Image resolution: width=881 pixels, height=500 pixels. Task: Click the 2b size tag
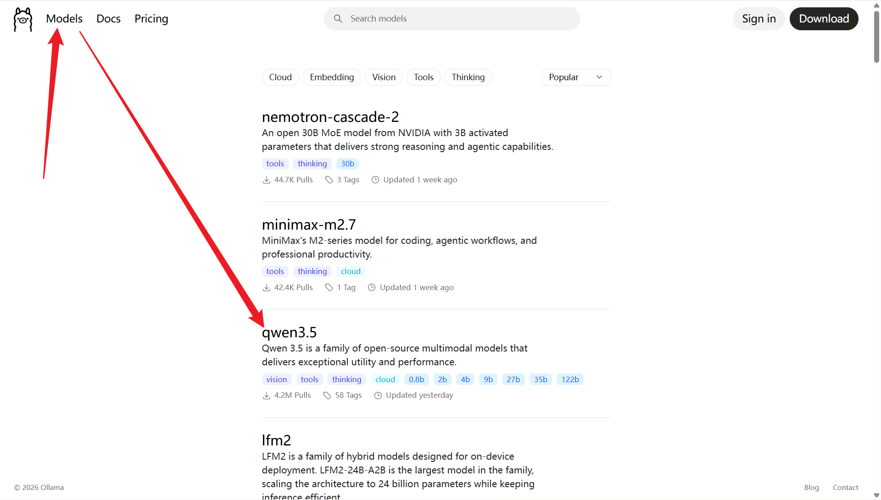442,379
